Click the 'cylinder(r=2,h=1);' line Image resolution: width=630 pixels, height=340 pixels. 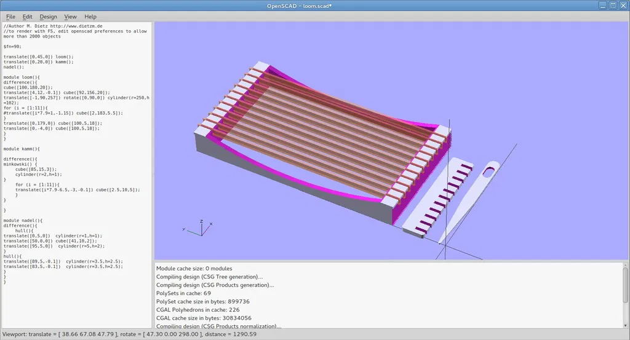pyautogui.click(x=39, y=175)
